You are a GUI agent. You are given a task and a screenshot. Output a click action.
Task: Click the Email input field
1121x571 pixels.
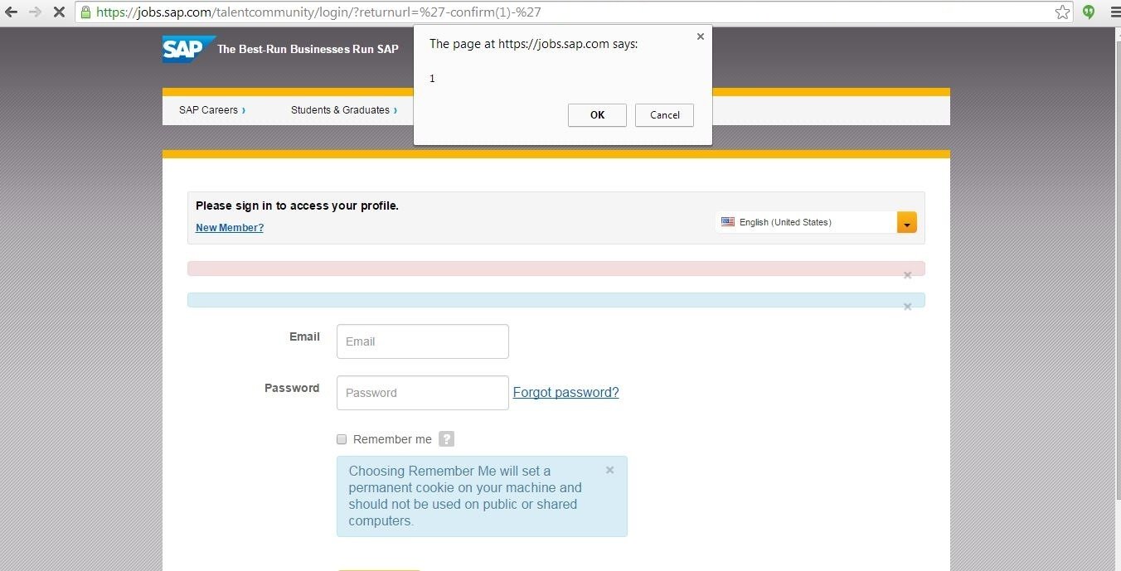click(423, 341)
